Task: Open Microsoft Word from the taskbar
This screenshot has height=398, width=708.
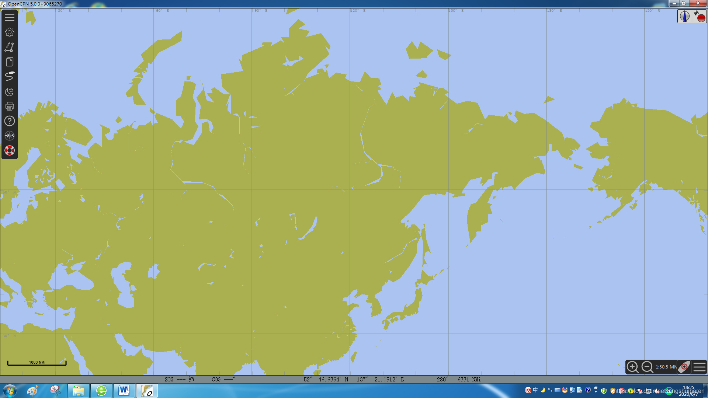Action: click(x=124, y=391)
